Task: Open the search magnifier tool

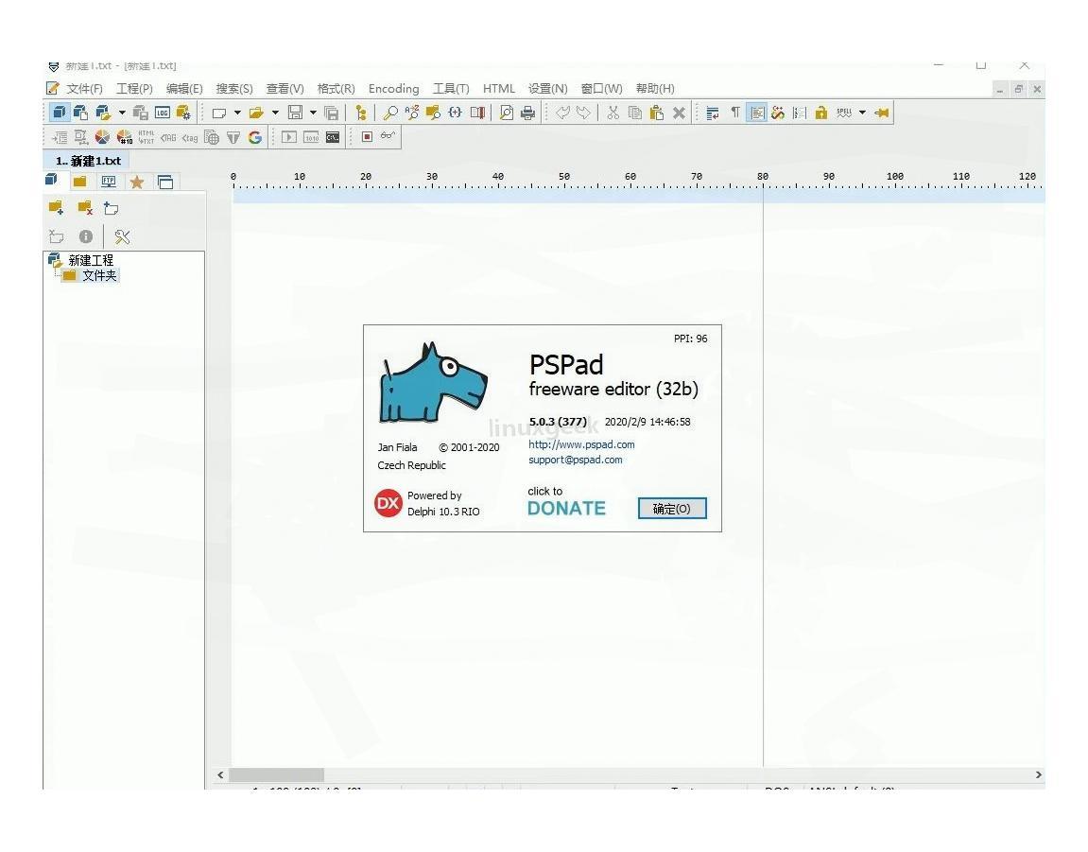Action: coord(389,113)
